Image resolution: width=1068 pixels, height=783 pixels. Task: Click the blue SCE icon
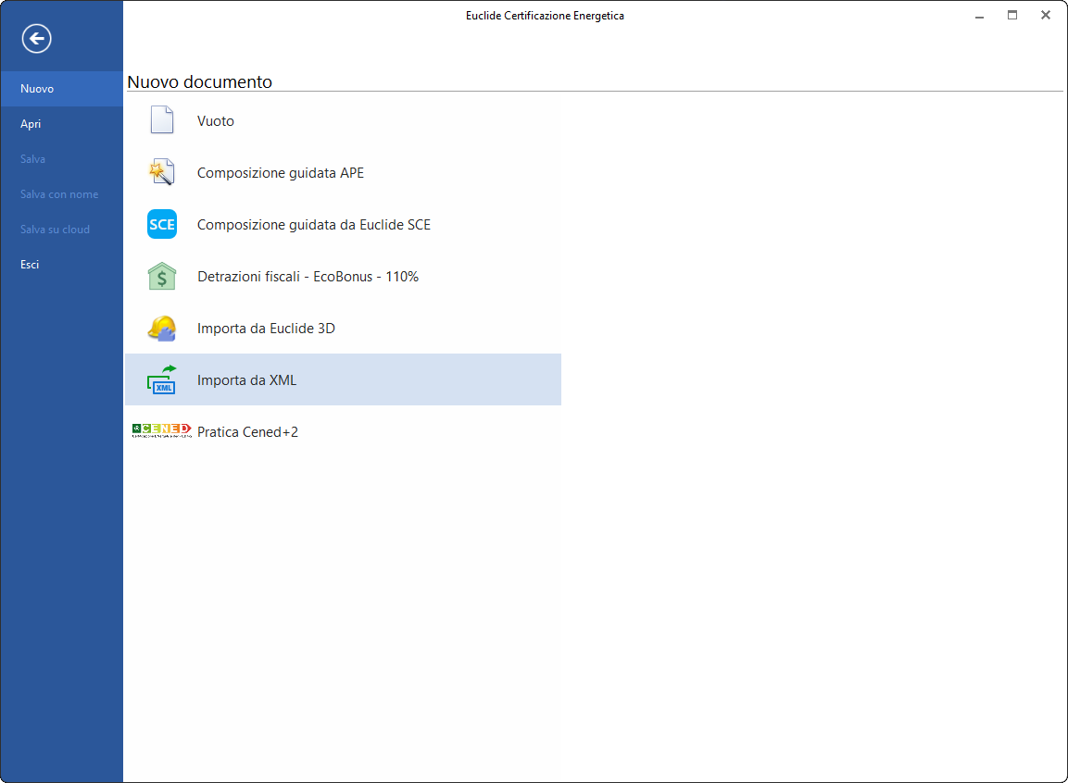tap(162, 224)
